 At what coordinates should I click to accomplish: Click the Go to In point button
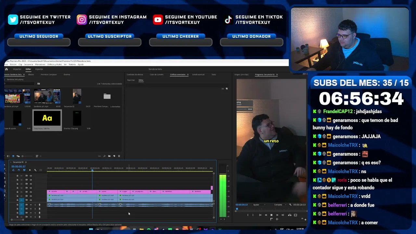260,215
